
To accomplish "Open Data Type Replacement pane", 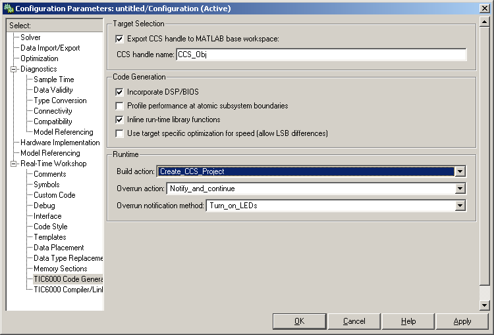I will pos(68,258).
